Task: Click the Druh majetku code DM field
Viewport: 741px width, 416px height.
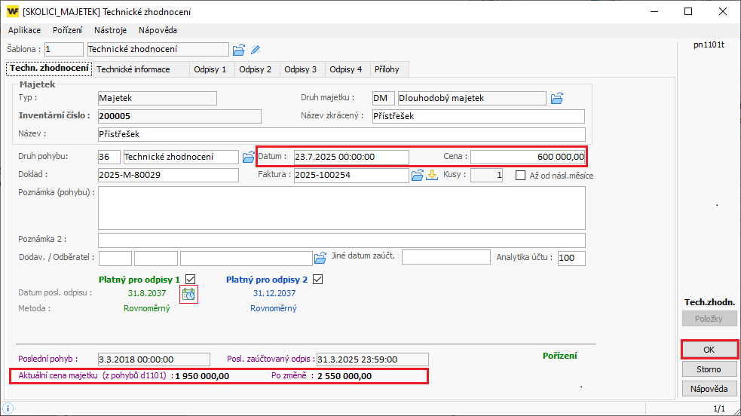Action: click(x=383, y=98)
